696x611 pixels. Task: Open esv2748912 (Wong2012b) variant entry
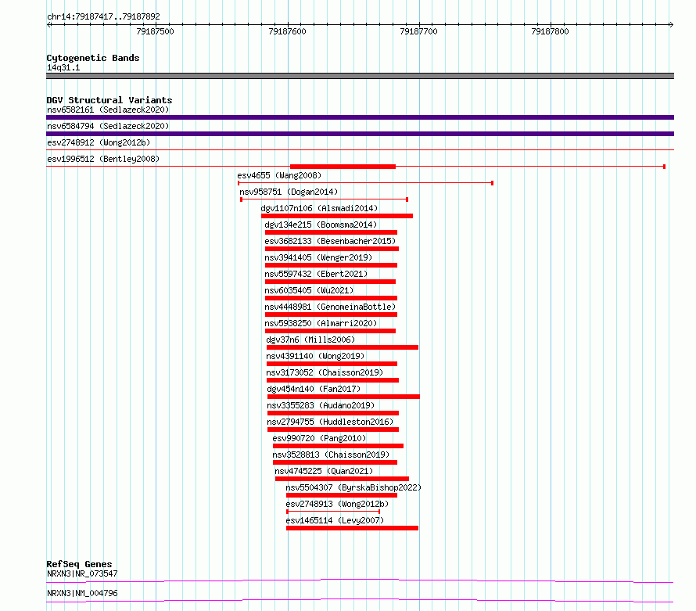click(99, 142)
